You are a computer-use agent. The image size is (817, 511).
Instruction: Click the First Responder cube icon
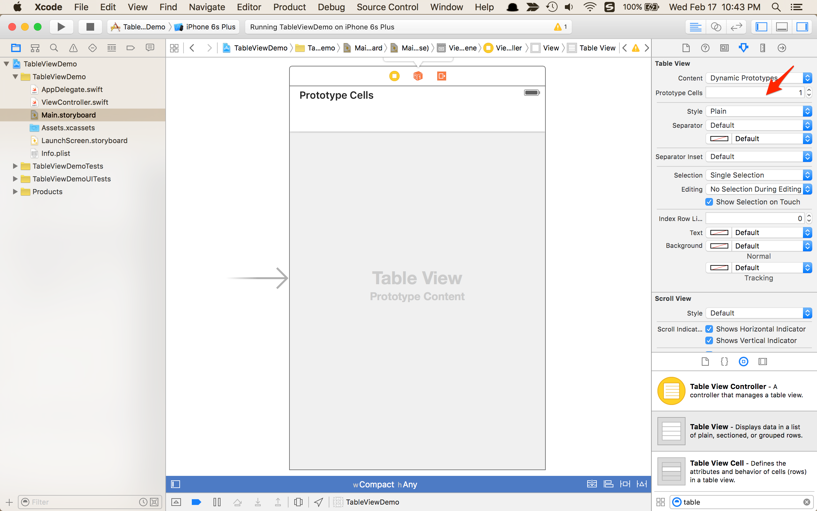(418, 76)
